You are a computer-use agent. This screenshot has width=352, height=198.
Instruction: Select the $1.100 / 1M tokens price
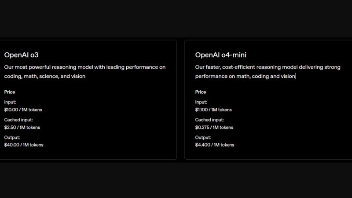tap(213, 110)
